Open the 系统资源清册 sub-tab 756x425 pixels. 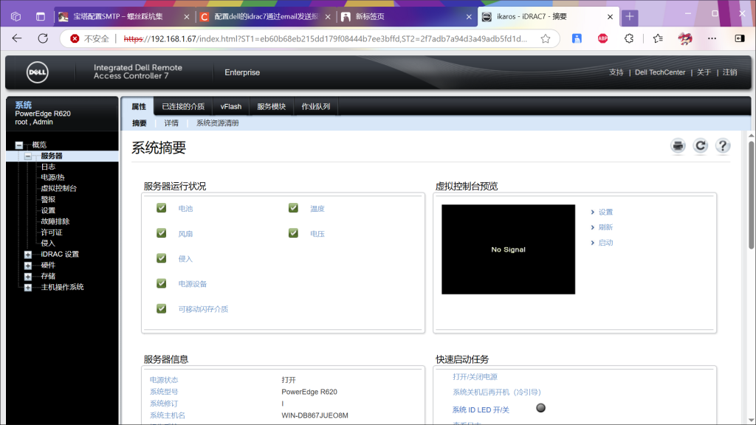coord(218,123)
